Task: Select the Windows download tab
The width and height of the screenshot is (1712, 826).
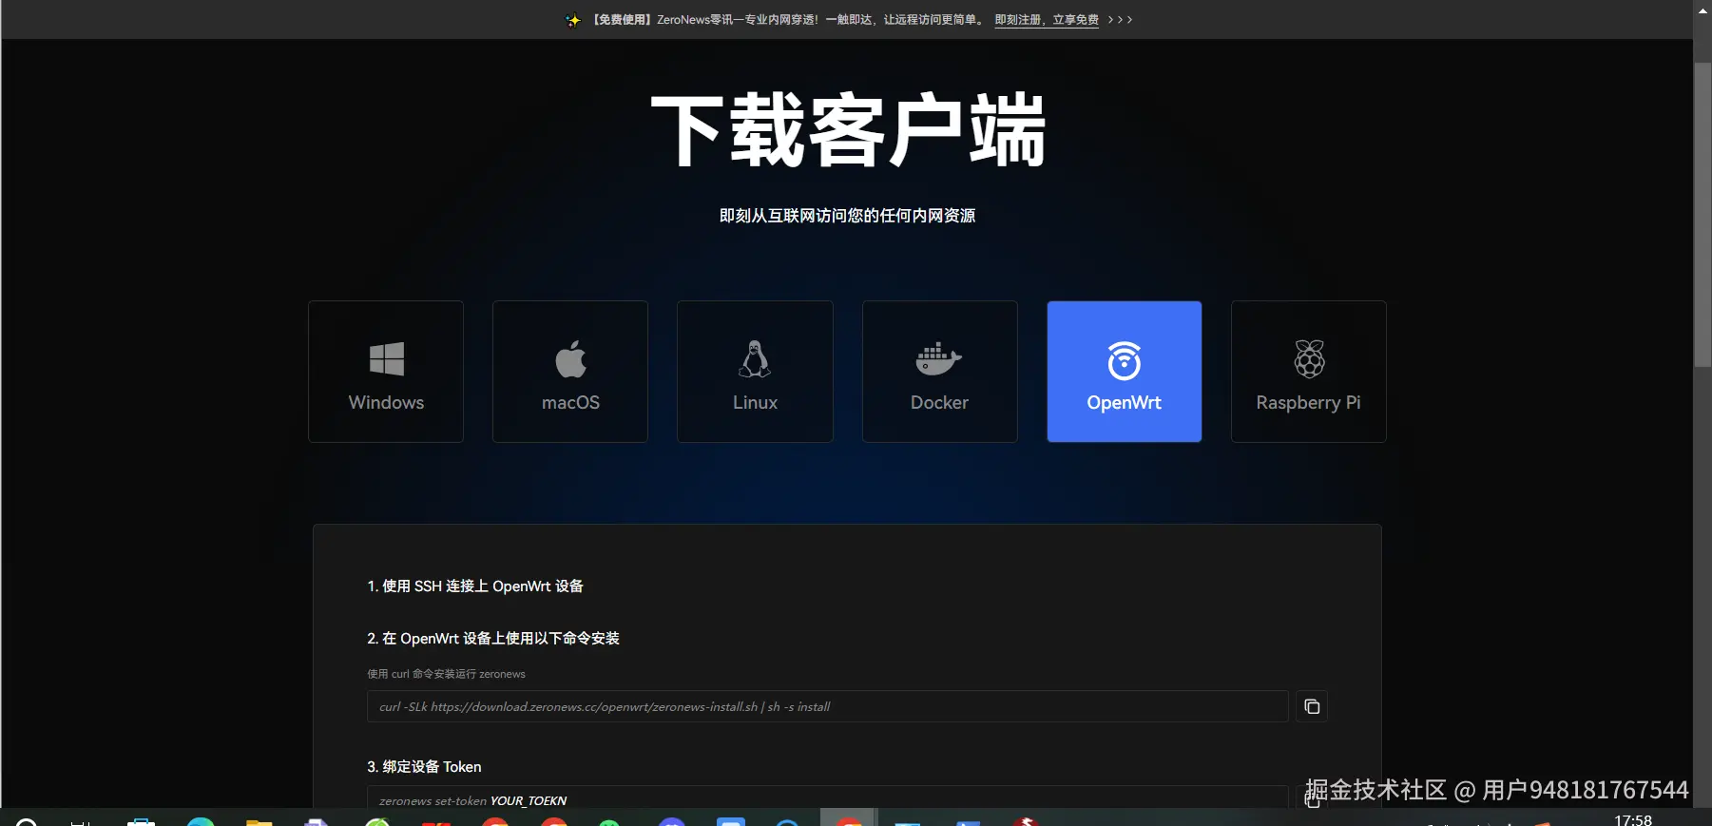Action: coord(386,372)
